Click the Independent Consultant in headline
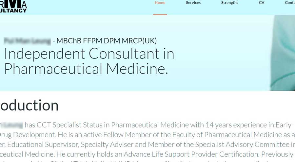This screenshot has width=295, height=162. [x=89, y=54]
